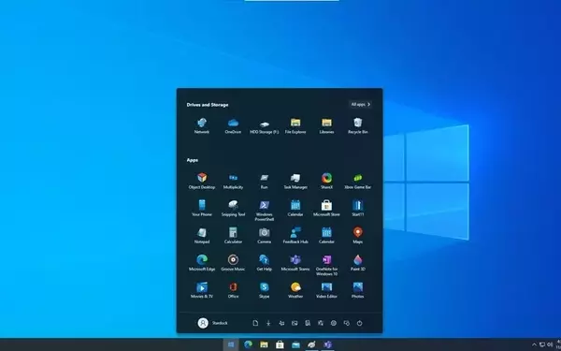The height and width of the screenshot is (351, 561).
Task: Launch the Start11 app
Action: [x=358, y=208]
